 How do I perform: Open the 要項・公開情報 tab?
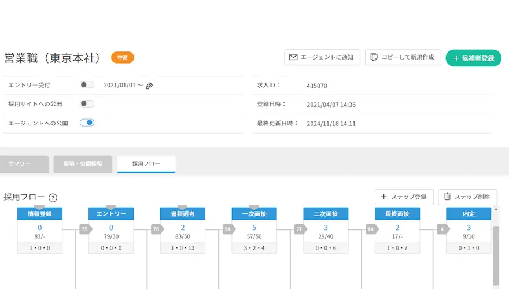pyautogui.click(x=82, y=164)
